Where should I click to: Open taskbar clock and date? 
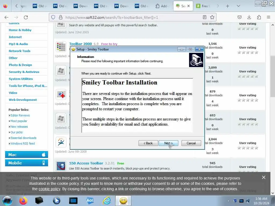261,201
